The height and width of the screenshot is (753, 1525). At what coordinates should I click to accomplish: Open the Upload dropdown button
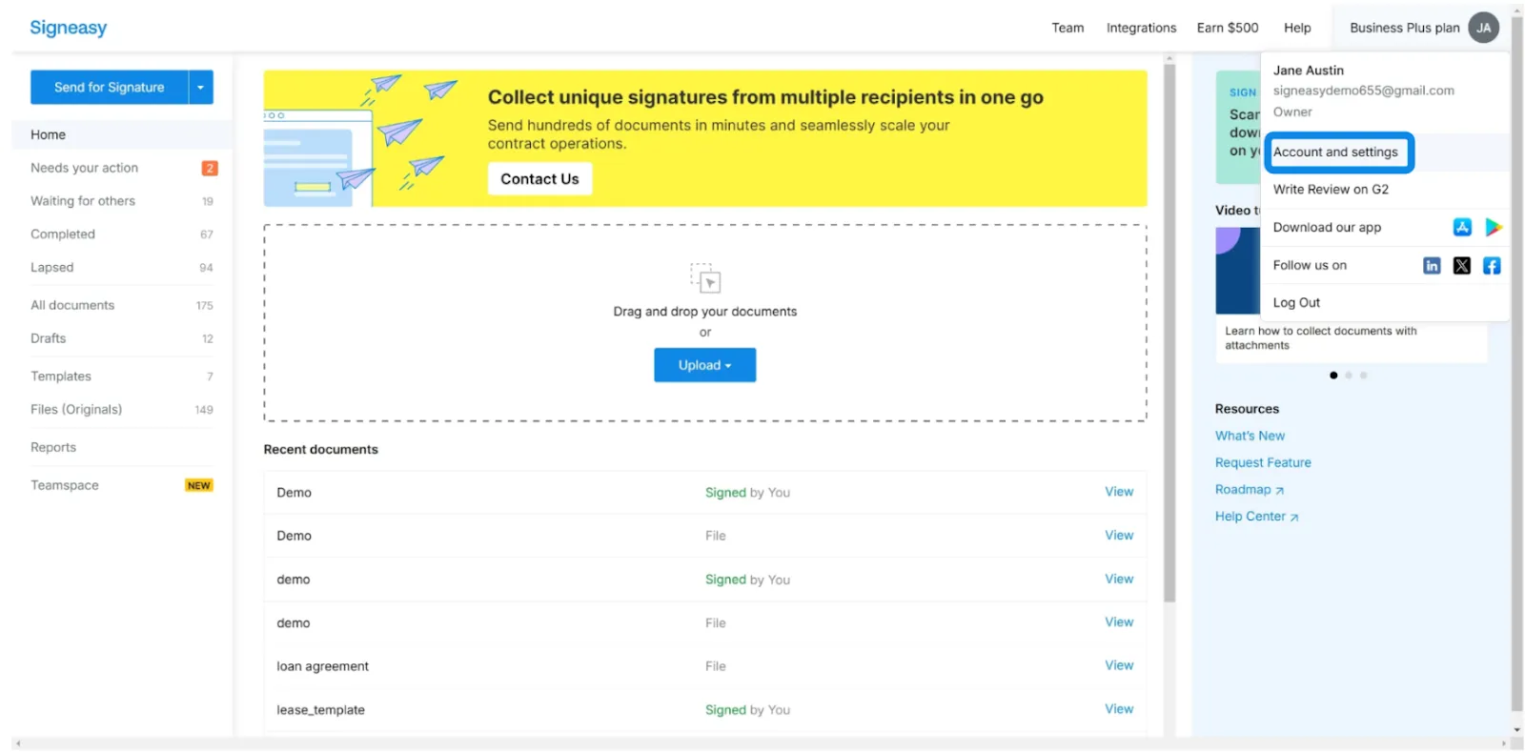pyautogui.click(x=705, y=365)
